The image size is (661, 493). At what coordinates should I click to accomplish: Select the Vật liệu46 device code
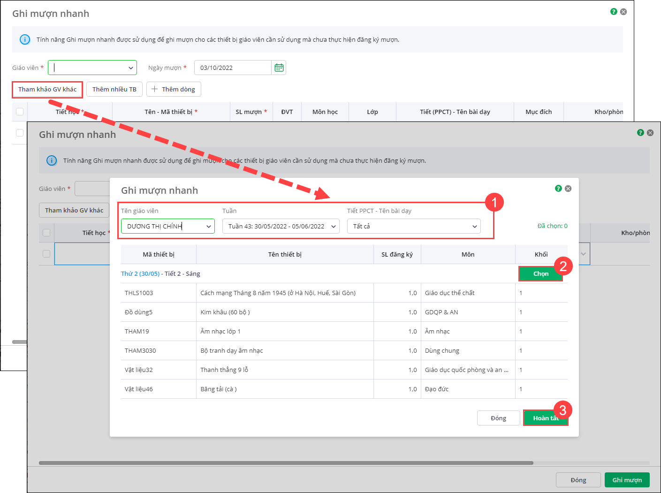(x=139, y=389)
